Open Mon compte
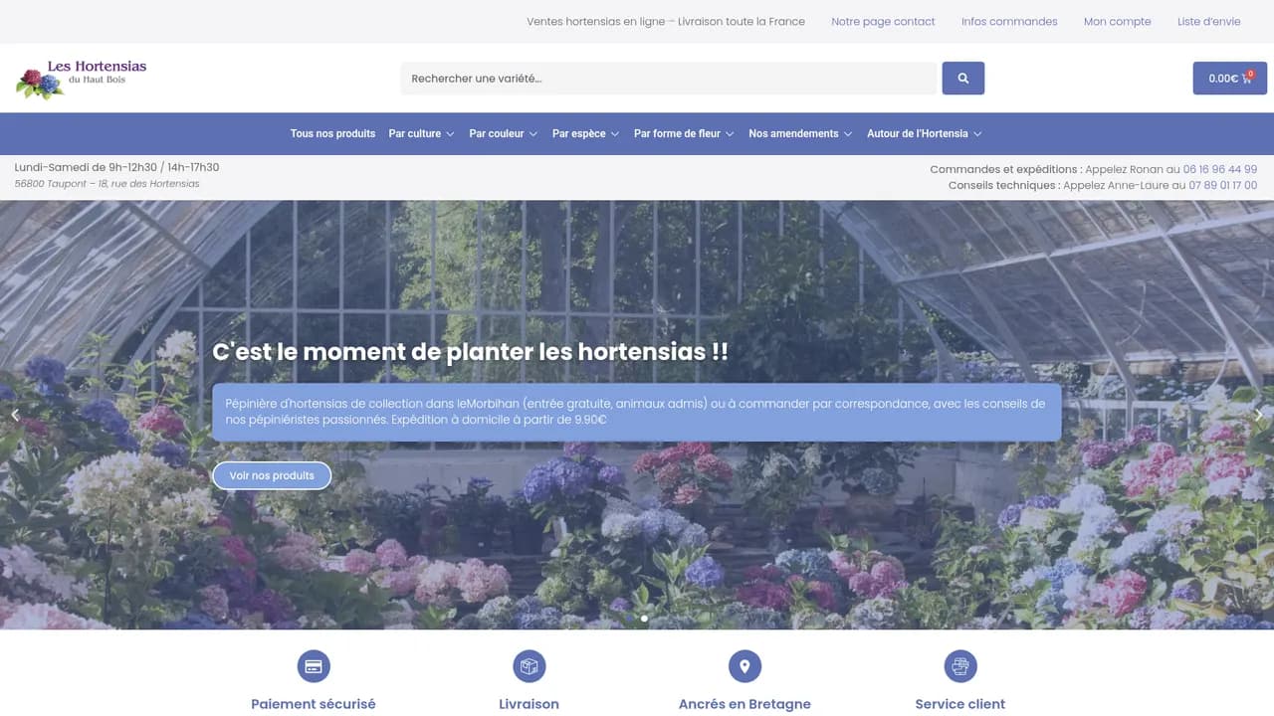Screen dimensions: 1274x716 [x=1117, y=22]
